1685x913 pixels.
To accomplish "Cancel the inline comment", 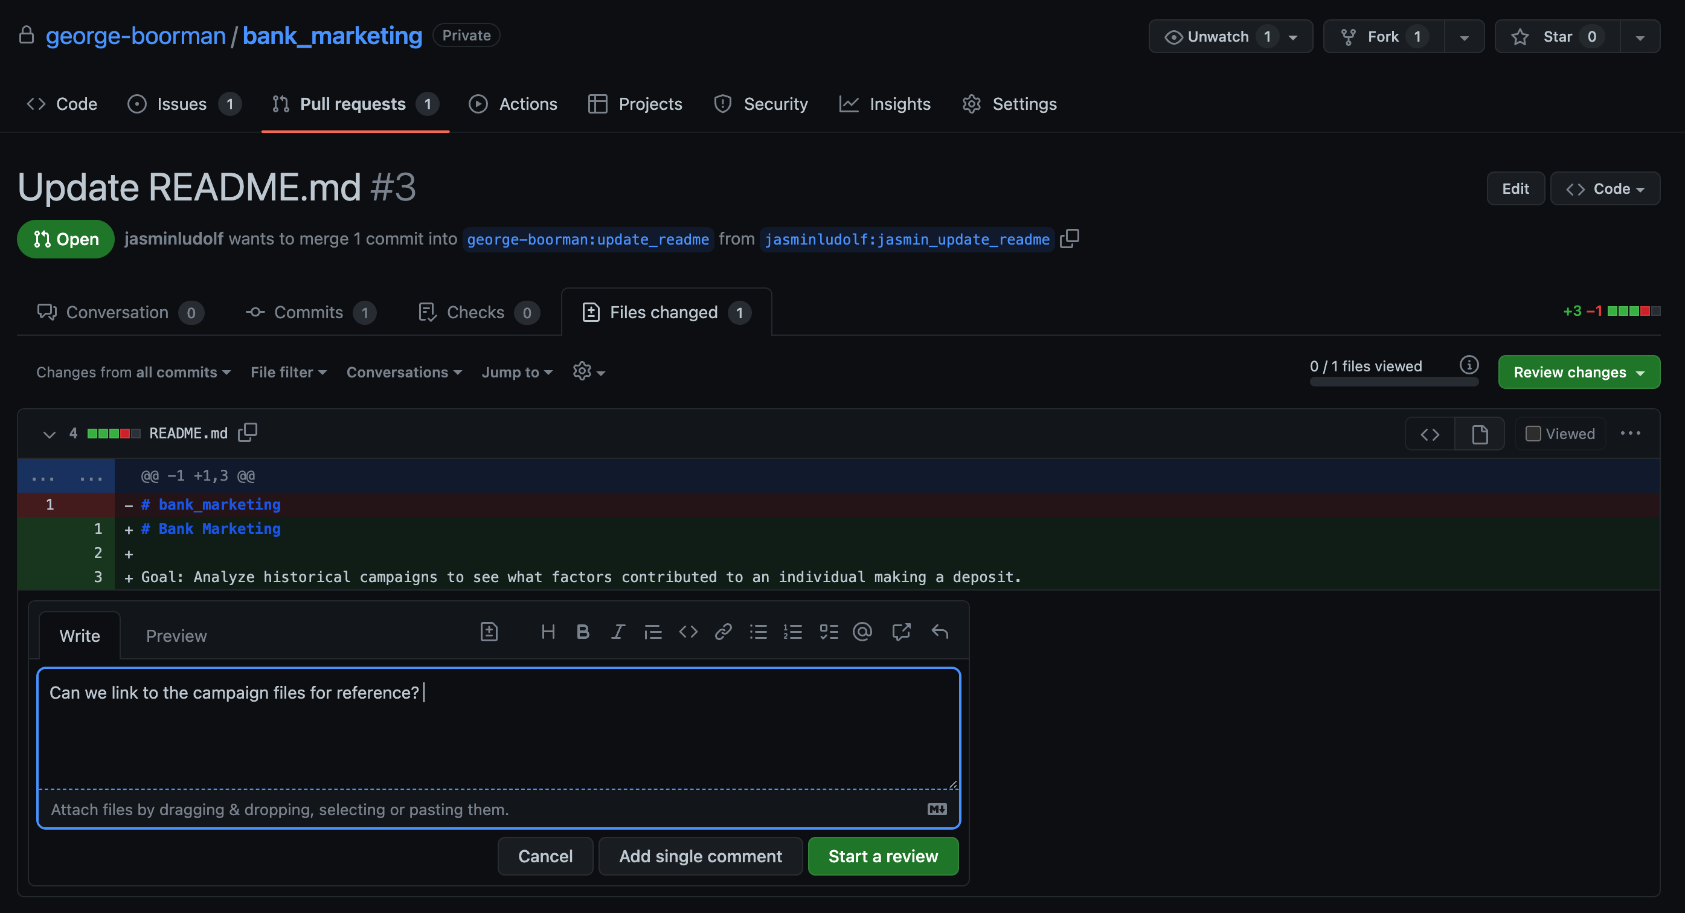I will tap(545, 856).
